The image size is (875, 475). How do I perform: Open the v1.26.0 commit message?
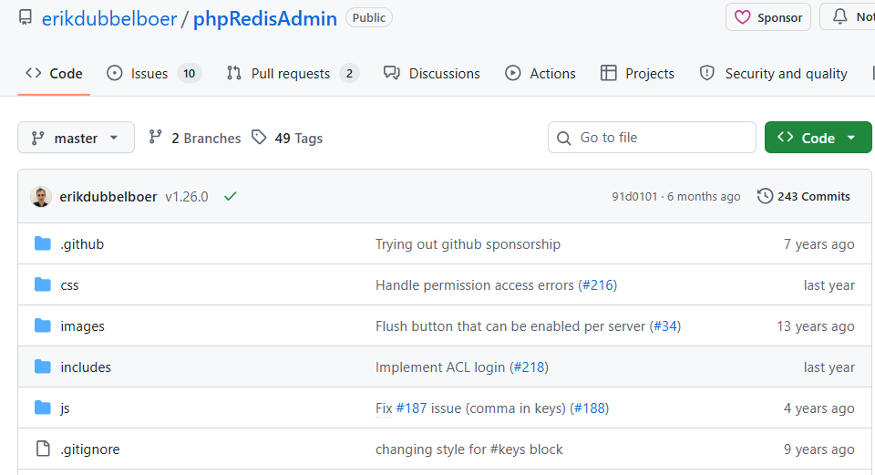[186, 197]
